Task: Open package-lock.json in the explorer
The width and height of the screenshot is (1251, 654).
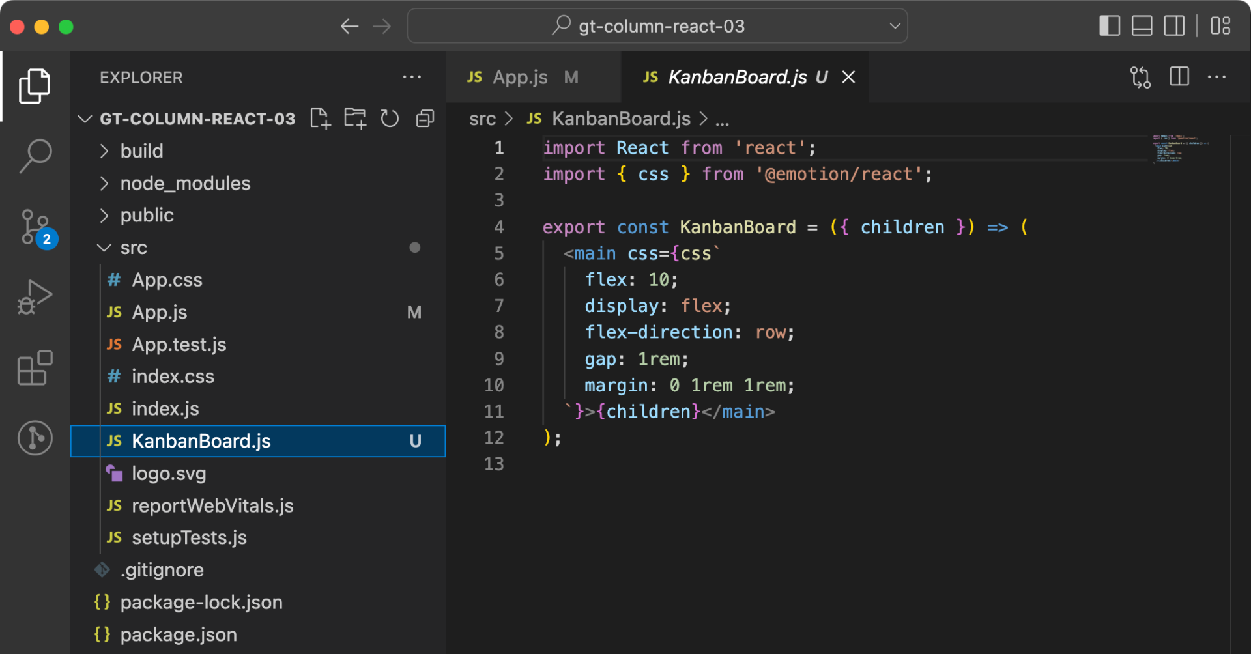Action: click(x=258, y=603)
